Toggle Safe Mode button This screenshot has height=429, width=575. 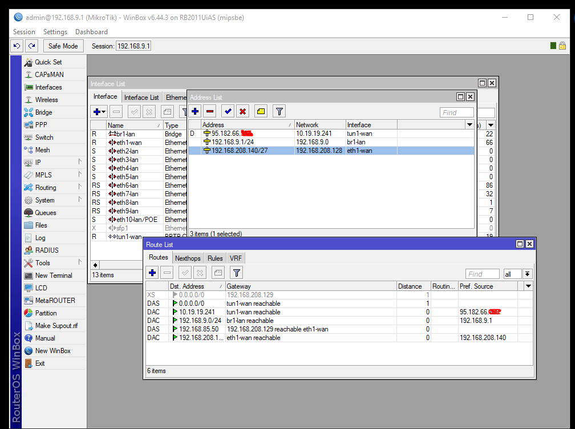click(x=63, y=46)
